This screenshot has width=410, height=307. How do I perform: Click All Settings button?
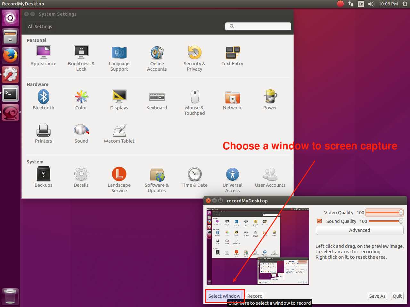point(40,27)
